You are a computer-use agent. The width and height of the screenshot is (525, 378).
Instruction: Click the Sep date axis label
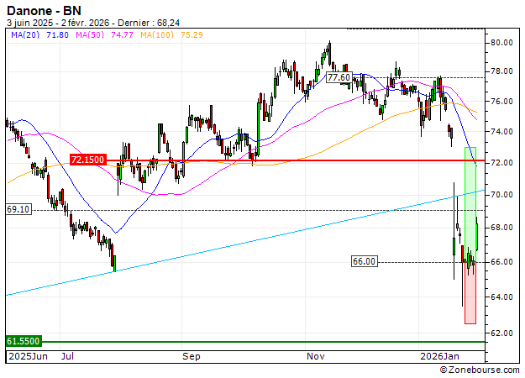(192, 356)
